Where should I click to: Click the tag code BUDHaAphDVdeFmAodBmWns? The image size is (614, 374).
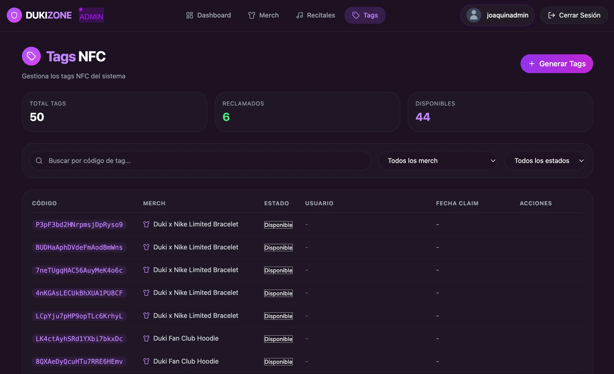[x=79, y=247]
